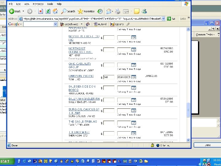
Task: Open the Help menu
Action: pyautogui.click(x=59, y=4)
